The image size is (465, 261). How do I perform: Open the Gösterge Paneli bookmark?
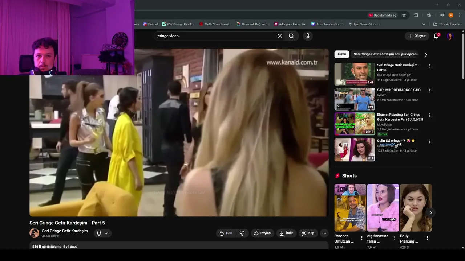pos(178,24)
